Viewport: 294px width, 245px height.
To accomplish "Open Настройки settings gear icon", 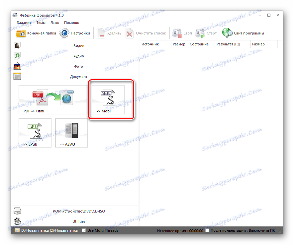I will point(64,33).
